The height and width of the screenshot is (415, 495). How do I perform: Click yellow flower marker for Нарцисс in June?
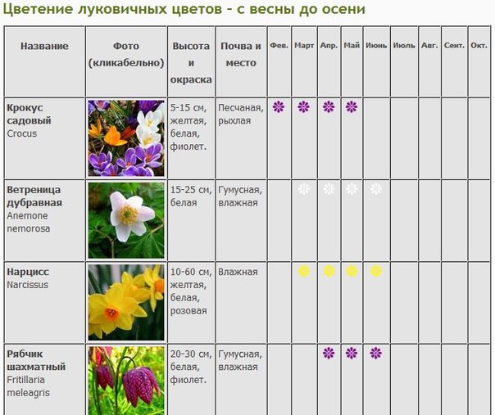coord(376,271)
